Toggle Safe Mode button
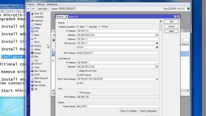Screen dimensions: 206x116 tap(42, 9)
